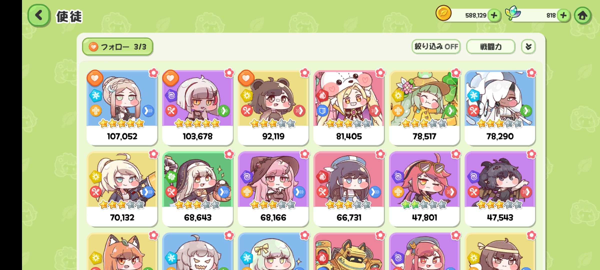Click the gold coin icon
This screenshot has width=600, height=270.
[443, 13]
